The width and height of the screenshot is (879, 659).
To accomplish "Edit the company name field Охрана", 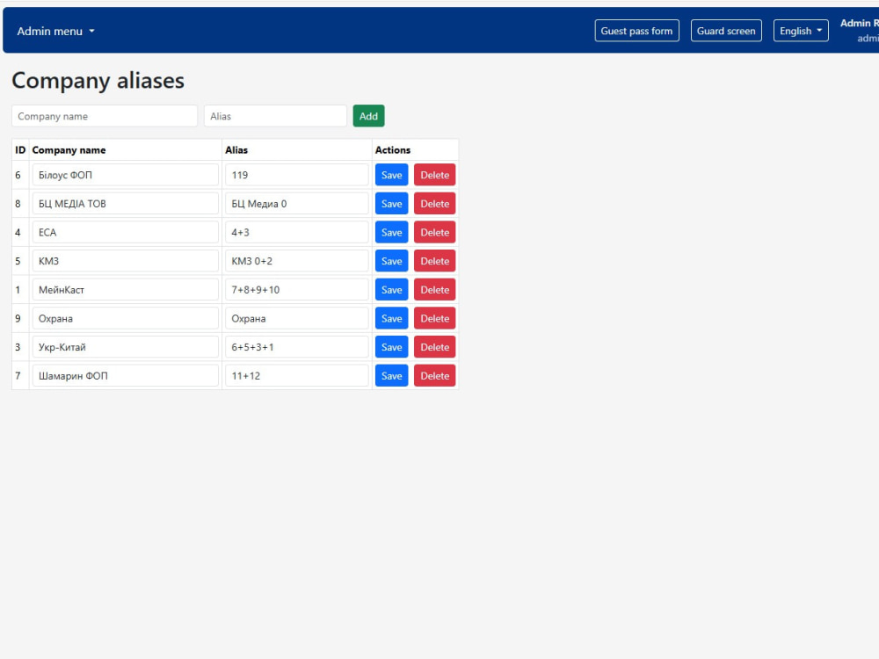I will [x=125, y=318].
